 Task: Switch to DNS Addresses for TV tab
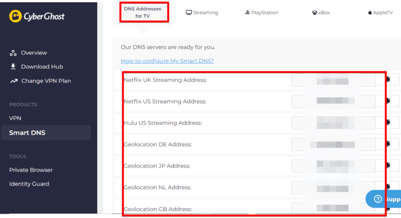click(143, 12)
